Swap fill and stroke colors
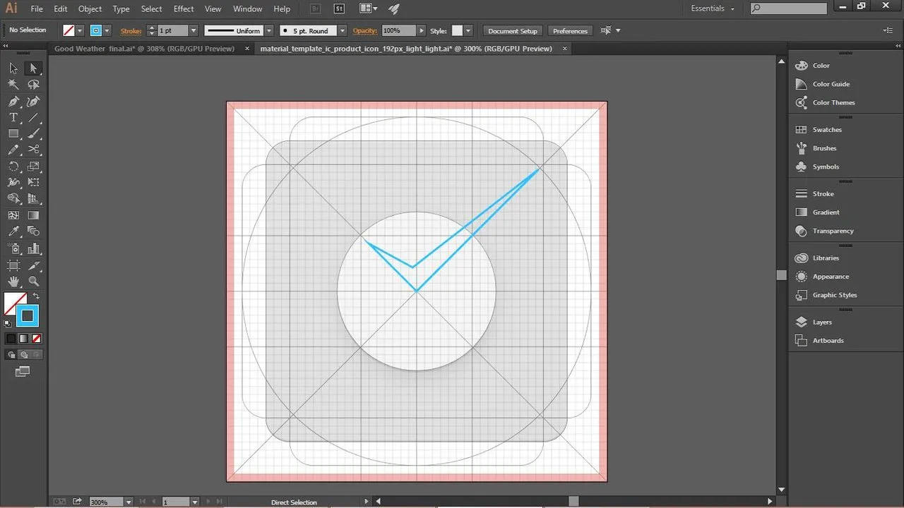This screenshot has width=904, height=508. (37, 296)
